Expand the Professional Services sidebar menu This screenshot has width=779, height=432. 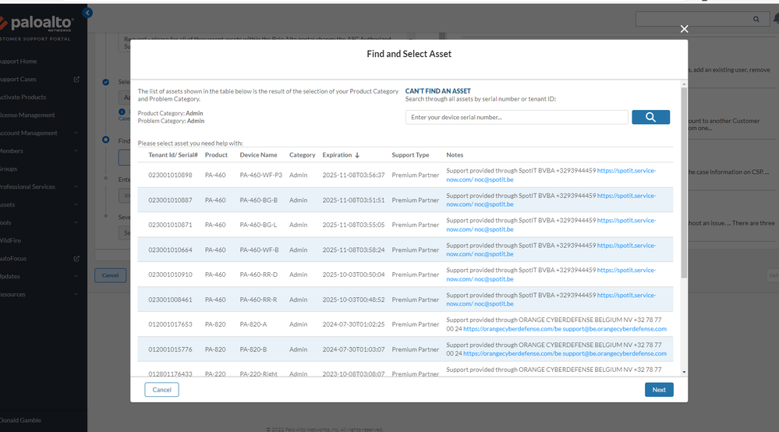[x=76, y=187]
